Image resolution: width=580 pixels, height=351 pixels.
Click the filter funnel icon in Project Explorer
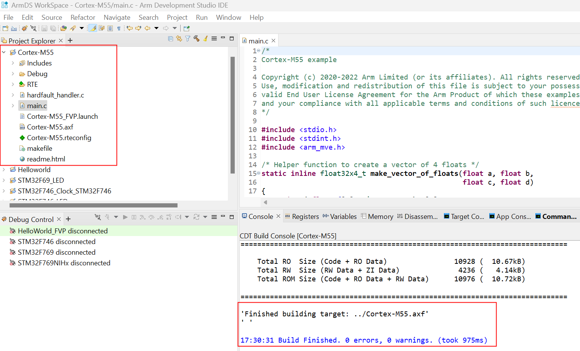188,38
